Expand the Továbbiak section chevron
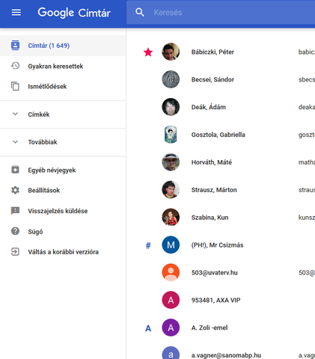 pos(15,142)
